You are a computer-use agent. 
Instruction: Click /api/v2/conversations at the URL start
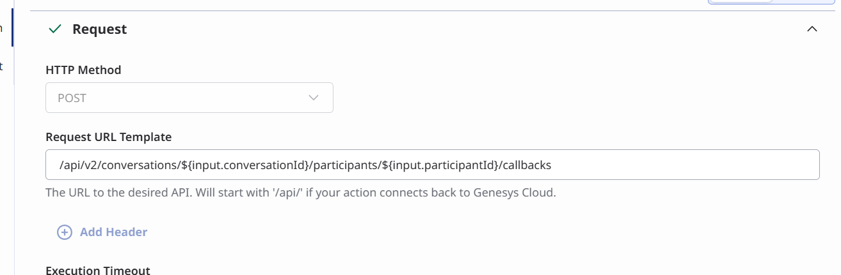pos(118,165)
